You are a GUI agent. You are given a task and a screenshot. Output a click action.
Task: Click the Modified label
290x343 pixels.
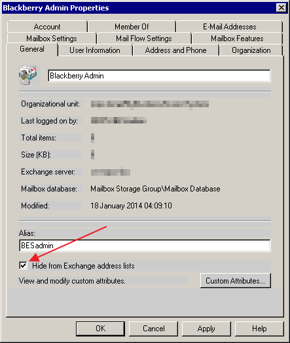click(35, 206)
